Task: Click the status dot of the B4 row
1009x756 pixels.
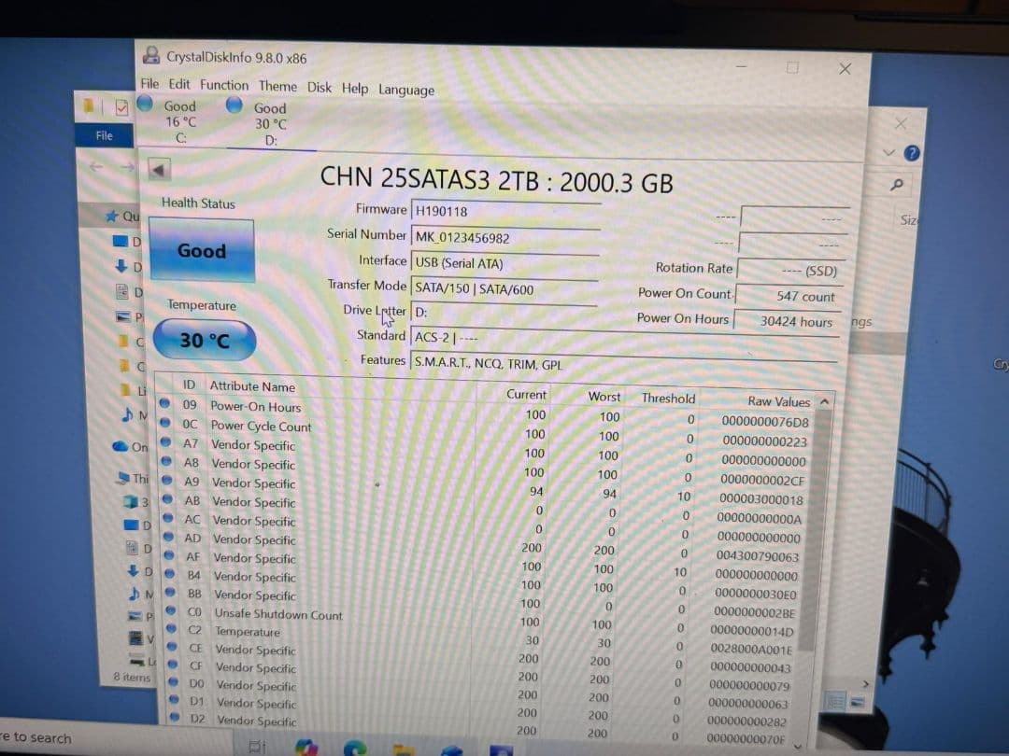Action: click(x=170, y=573)
